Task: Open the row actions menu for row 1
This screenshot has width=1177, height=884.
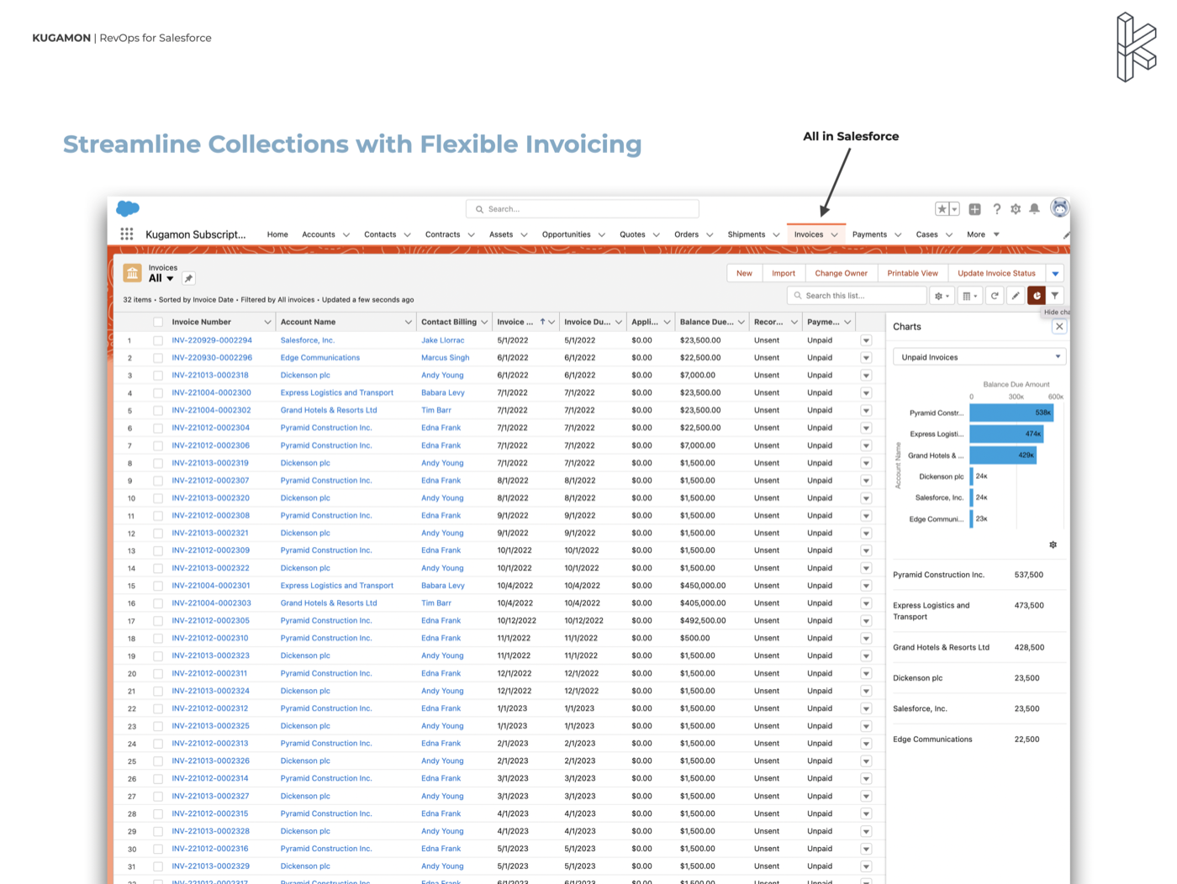Action: (867, 339)
